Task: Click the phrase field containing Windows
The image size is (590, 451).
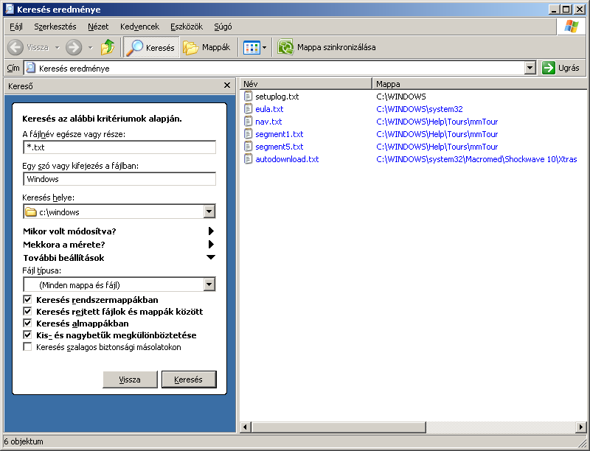Action: 119,179
